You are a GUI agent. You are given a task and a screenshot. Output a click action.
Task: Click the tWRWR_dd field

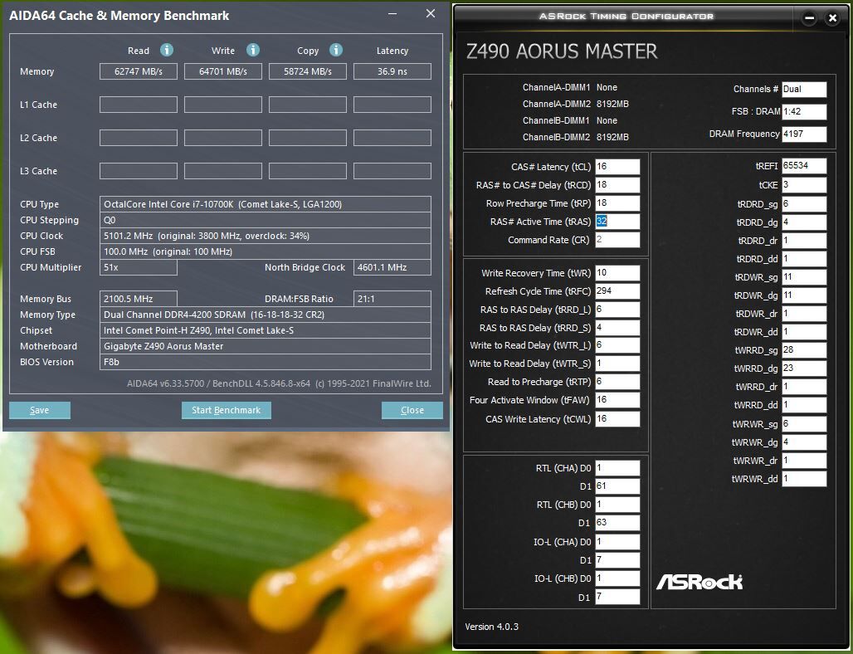(804, 479)
